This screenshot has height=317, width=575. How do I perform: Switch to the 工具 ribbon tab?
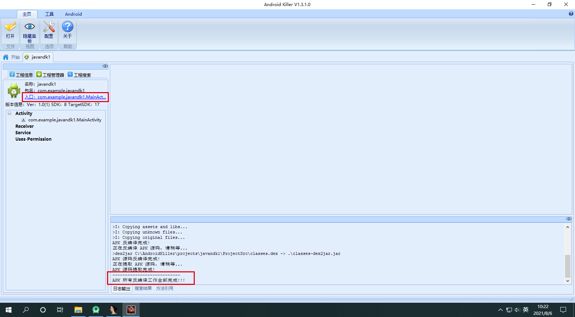click(x=49, y=14)
